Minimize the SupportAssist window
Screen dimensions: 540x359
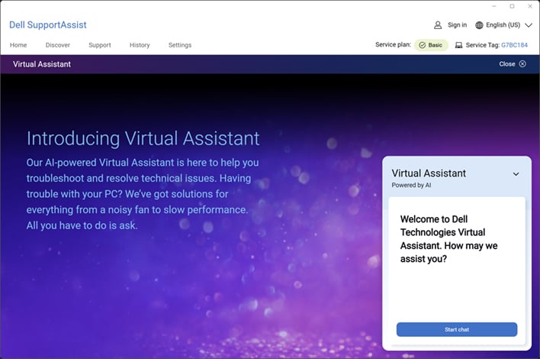[493, 6]
